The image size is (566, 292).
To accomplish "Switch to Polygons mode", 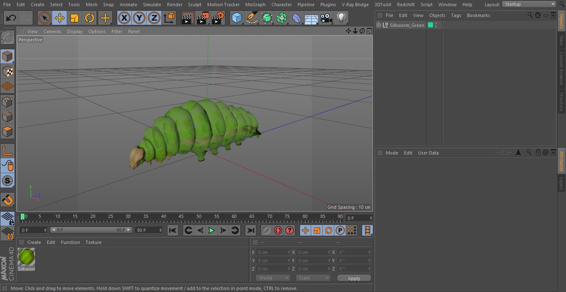I will (7, 132).
